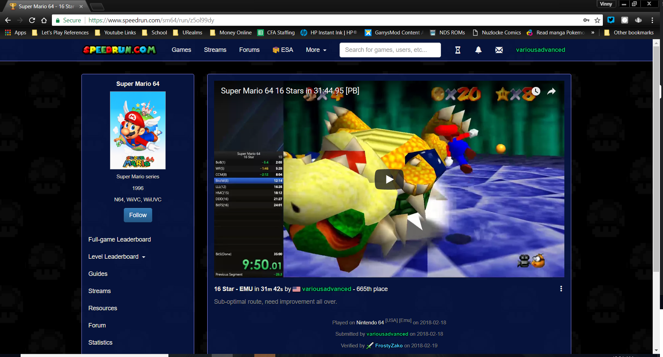Click the Secure padlock site info
The image size is (663, 357).
coord(68,20)
